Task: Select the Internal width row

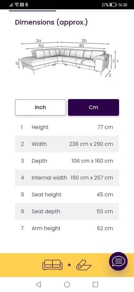Action: click(67, 178)
